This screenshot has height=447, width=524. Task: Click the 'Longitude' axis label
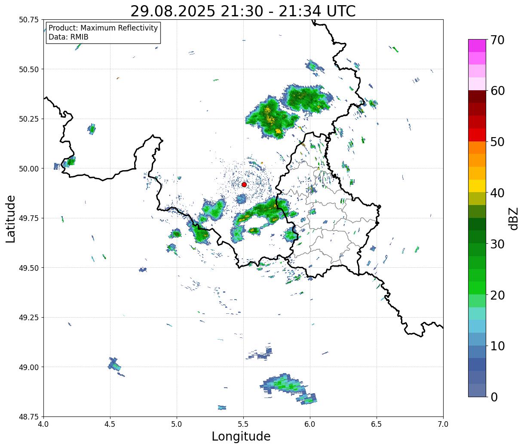click(x=241, y=436)
